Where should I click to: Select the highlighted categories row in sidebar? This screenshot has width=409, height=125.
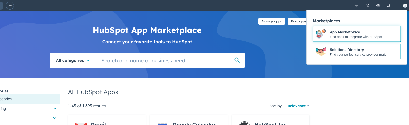coord(30,99)
